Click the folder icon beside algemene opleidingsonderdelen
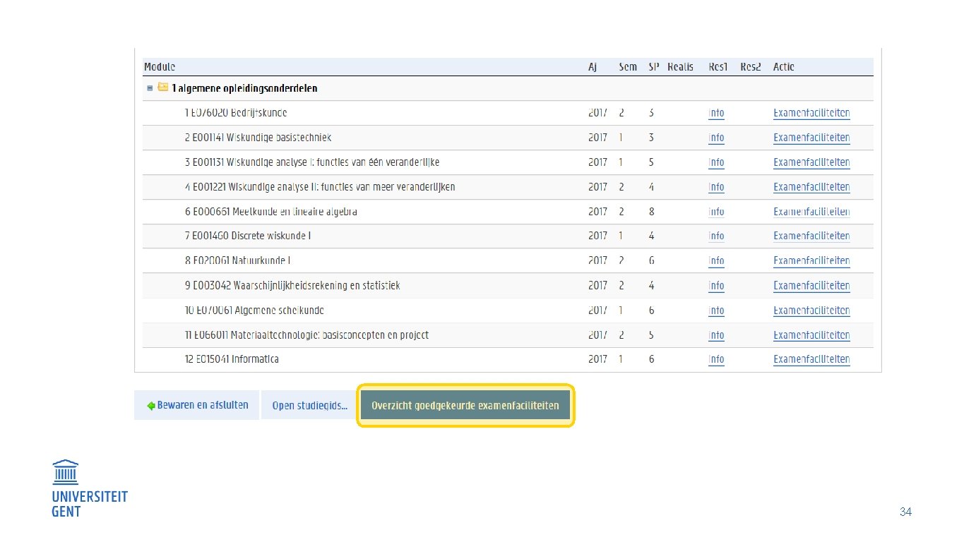Image resolution: width=964 pixels, height=542 pixels. [x=163, y=88]
